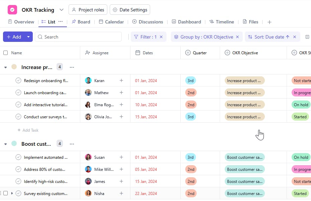Remove the Filter : 1 chip with X
Viewport: 311px width, 201px height.
[161, 37]
